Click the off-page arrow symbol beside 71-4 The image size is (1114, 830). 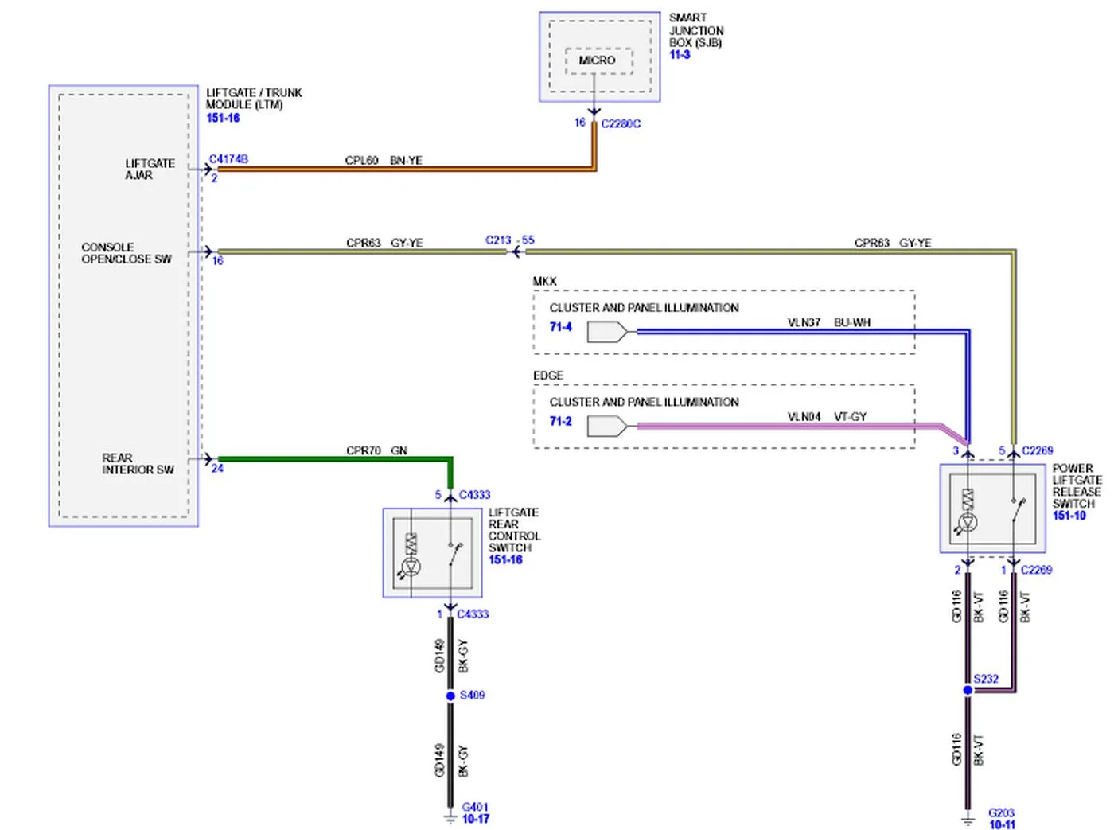click(x=607, y=332)
